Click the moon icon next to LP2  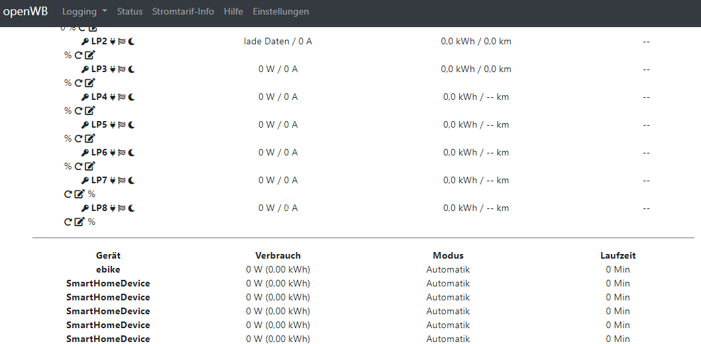[131, 42]
